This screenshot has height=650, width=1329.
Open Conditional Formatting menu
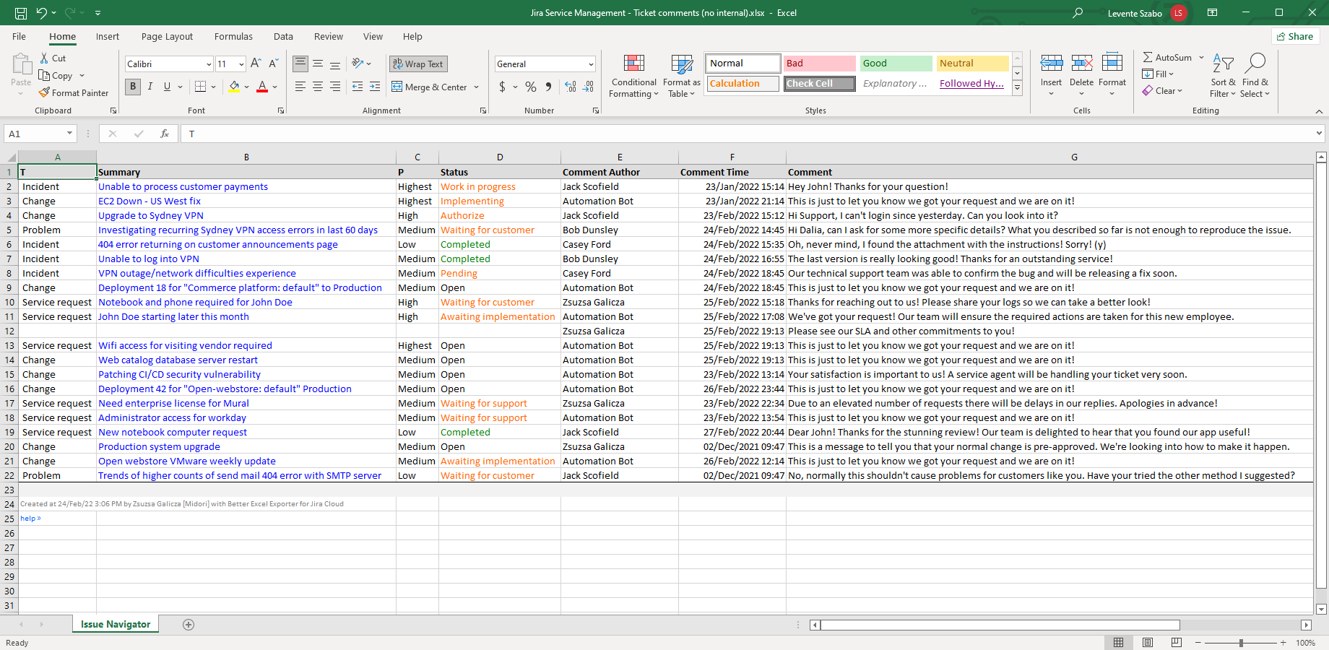(x=633, y=76)
